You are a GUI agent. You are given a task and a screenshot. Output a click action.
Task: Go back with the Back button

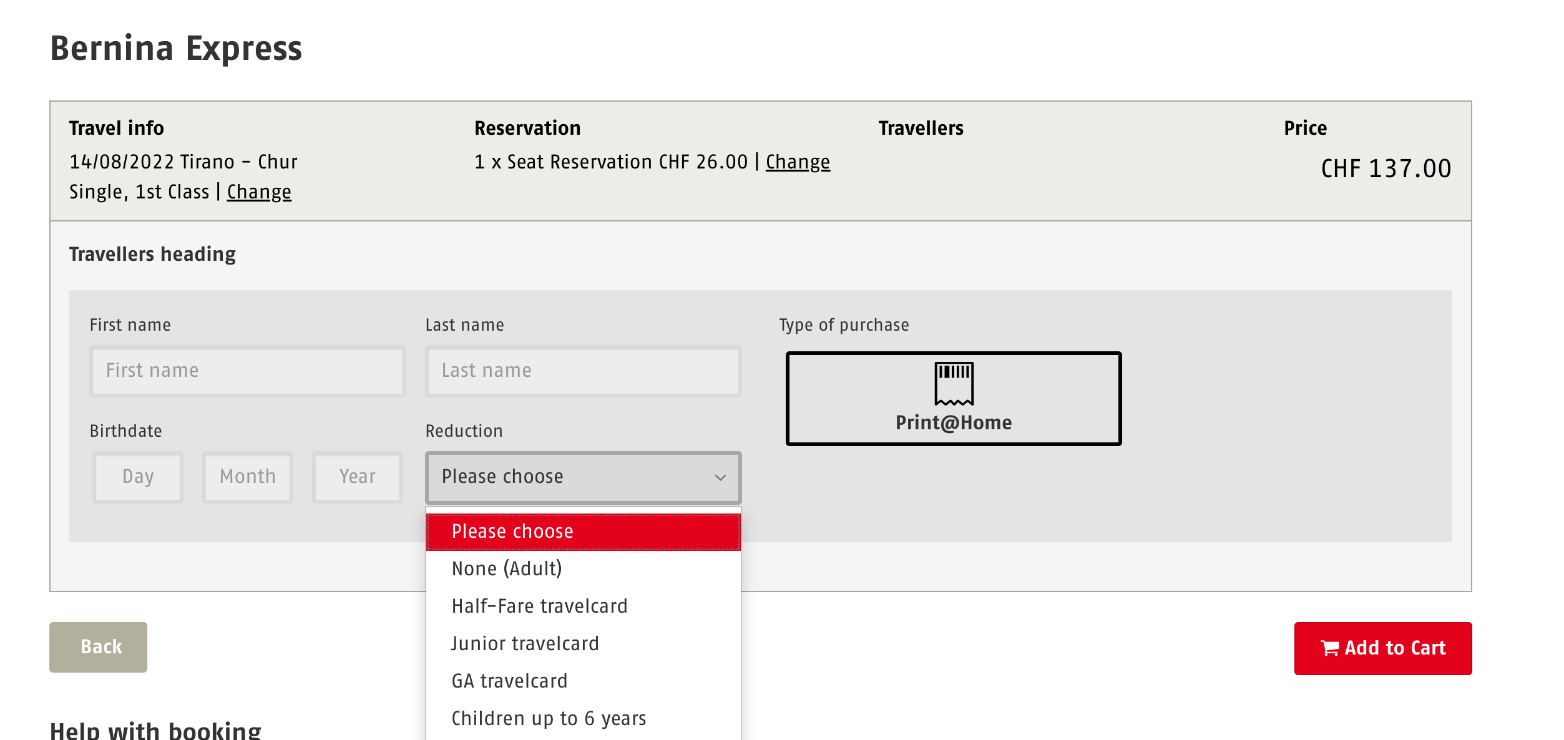(99, 647)
